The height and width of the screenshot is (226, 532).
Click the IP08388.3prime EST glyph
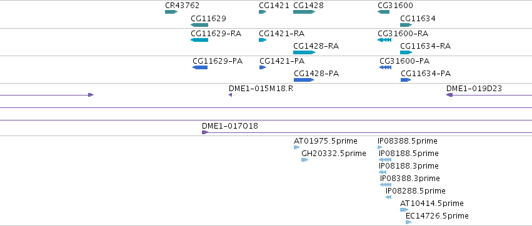pos(386,185)
